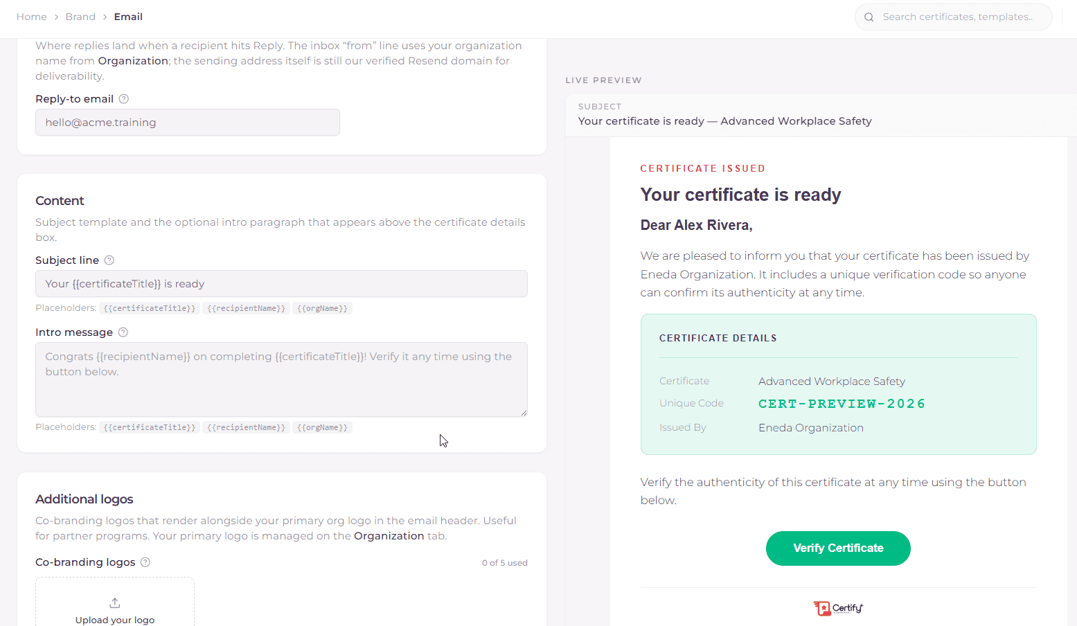Select the CERT-PREVIEW-2026 unique code

coord(842,404)
